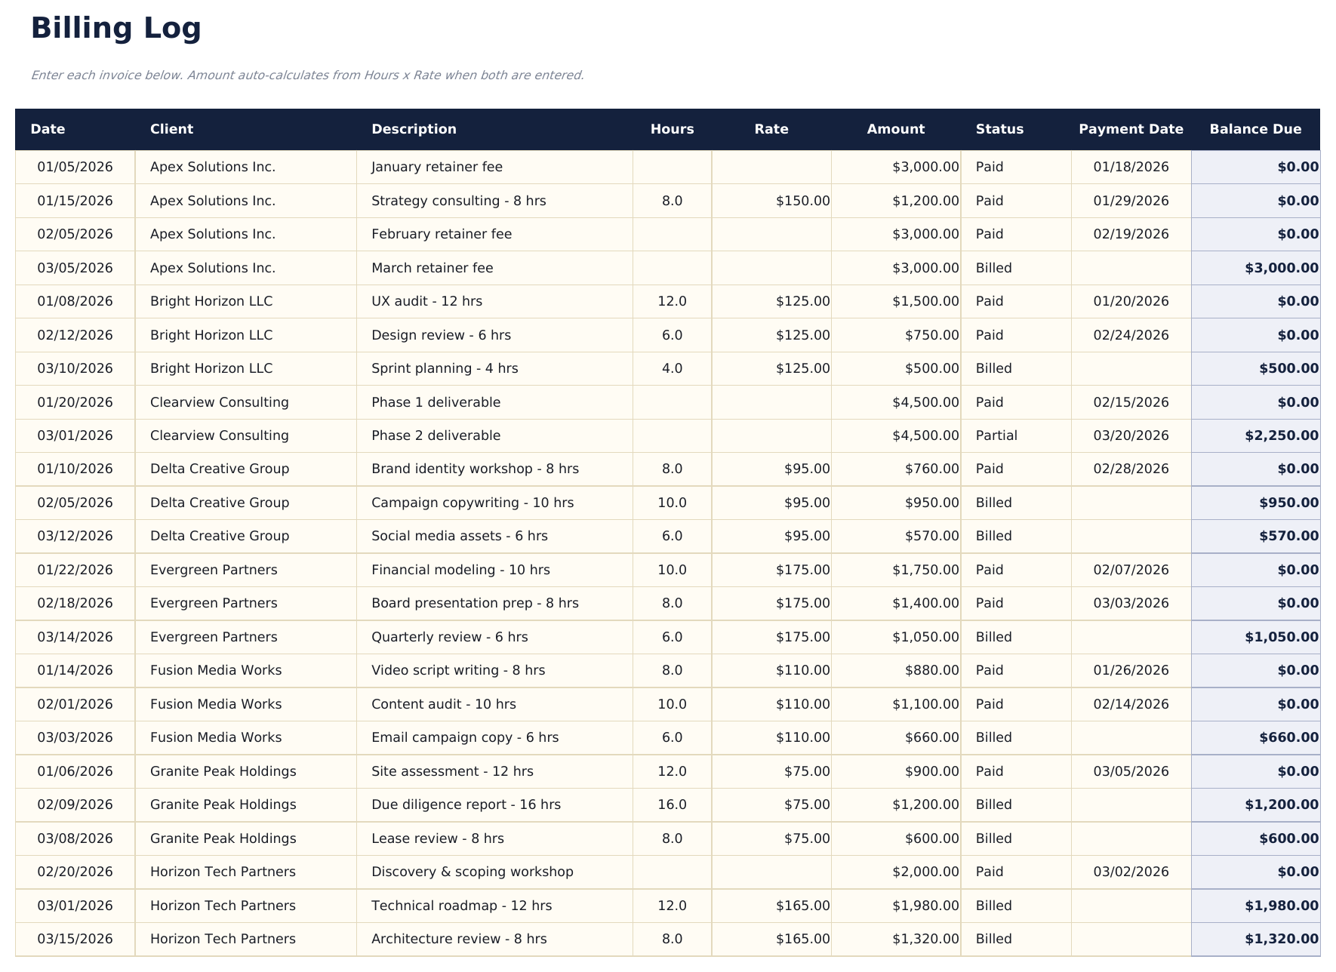Select the Clearview Consulting client cell
1336x972 pixels.
coord(219,402)
